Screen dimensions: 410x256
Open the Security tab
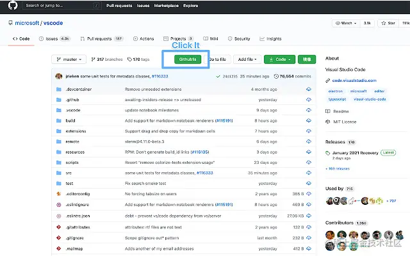point(239,38)
